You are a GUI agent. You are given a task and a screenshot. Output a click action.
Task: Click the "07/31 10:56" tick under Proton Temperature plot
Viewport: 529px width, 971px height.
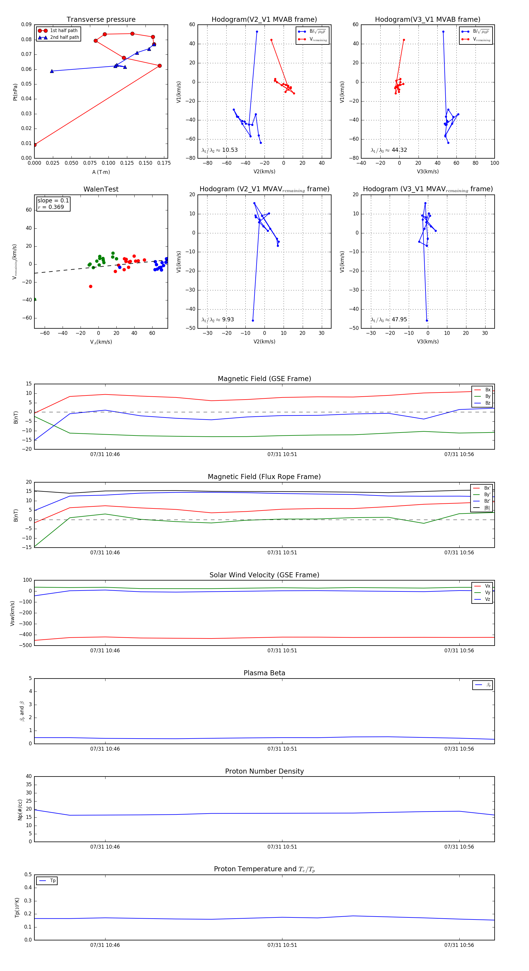click(459, 945)
